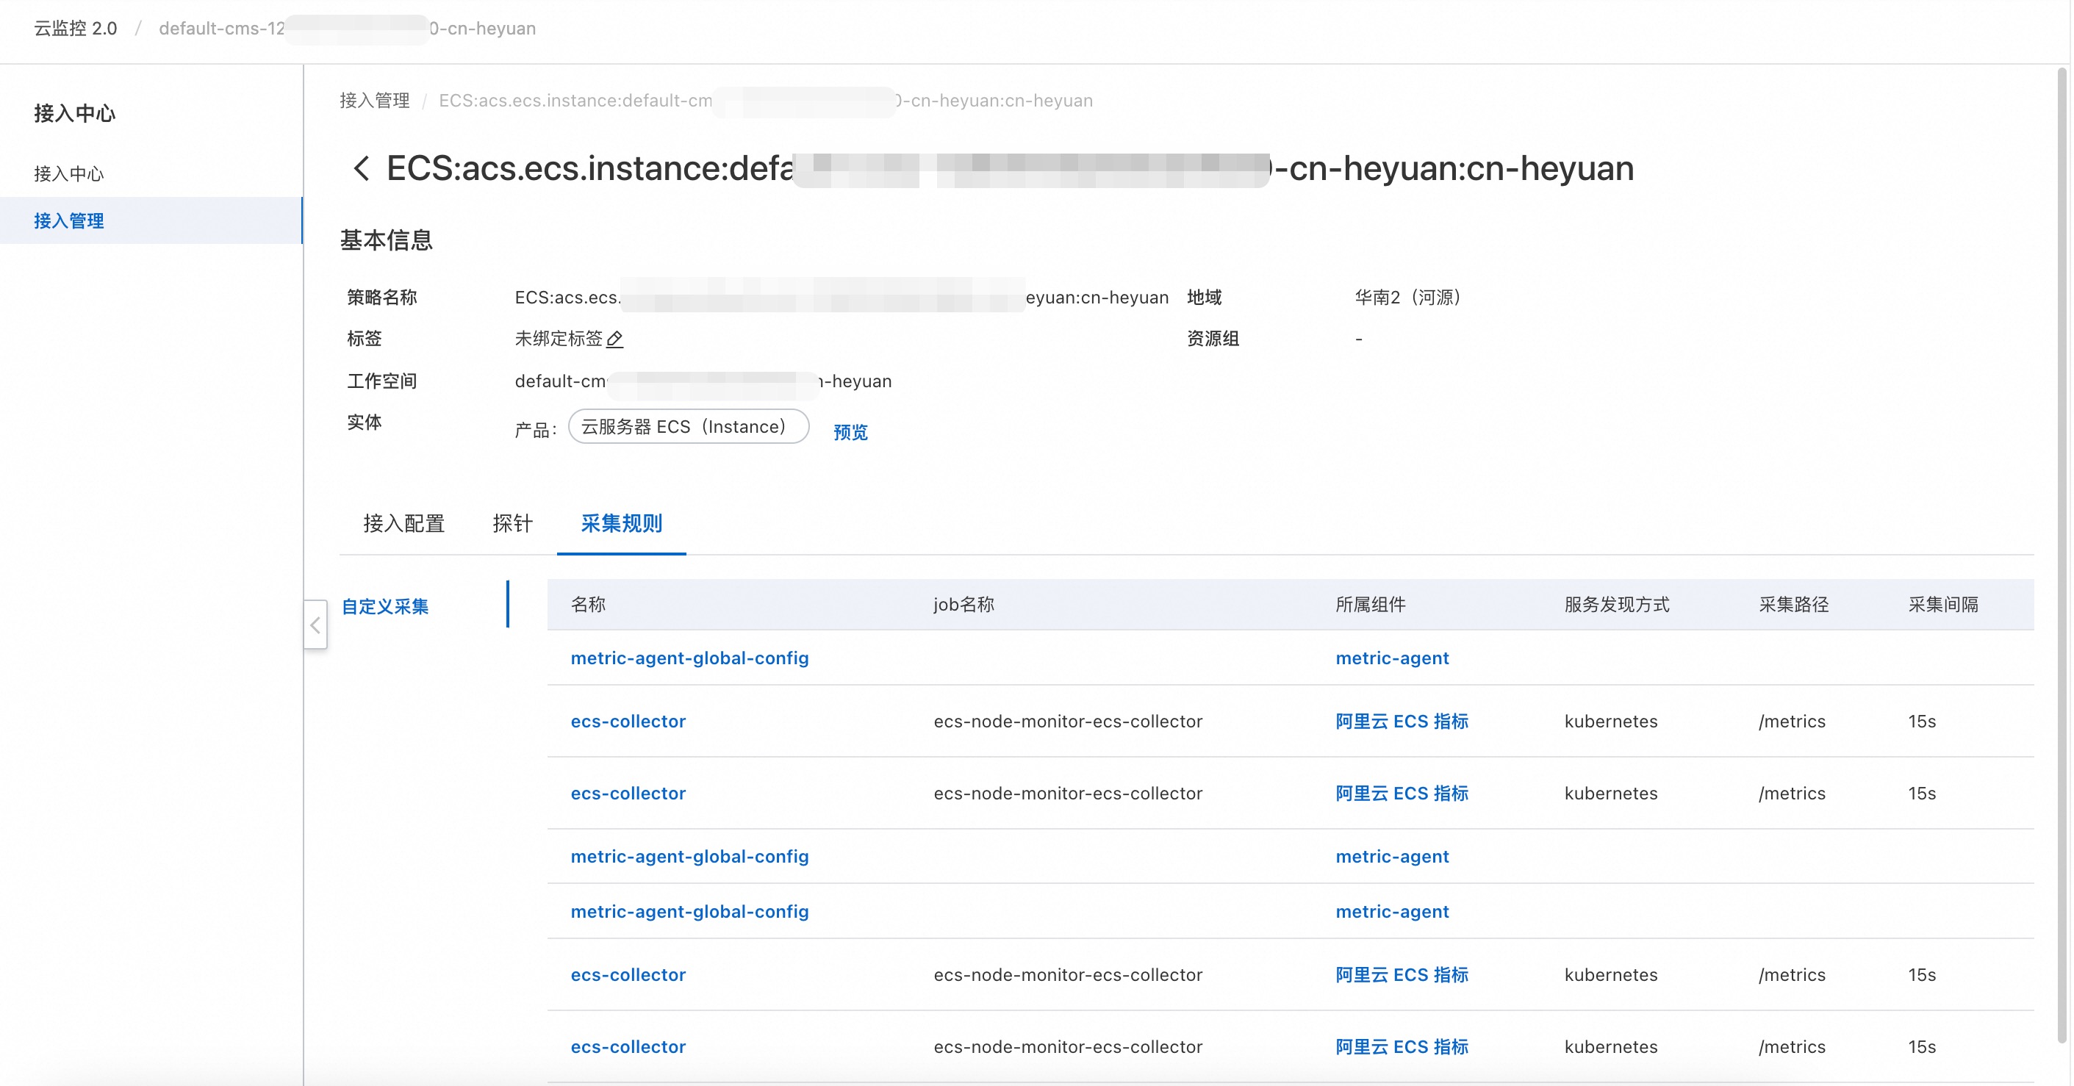Open 阿里云 ECS 指标 in second ecs-collector row
Viewport: 2074px width, 1086px height.
(1402, 793)
